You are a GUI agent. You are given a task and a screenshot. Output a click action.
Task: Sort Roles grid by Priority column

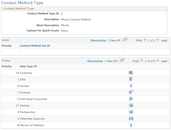7,66
